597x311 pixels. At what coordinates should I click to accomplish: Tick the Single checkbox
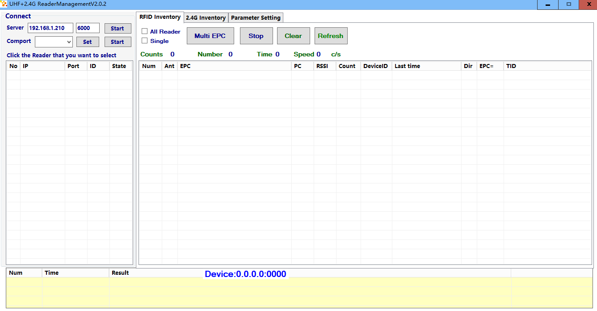(144, 41)
